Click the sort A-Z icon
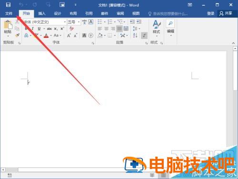The height and width of the screenshot is (179, 238). coord(135,35)
